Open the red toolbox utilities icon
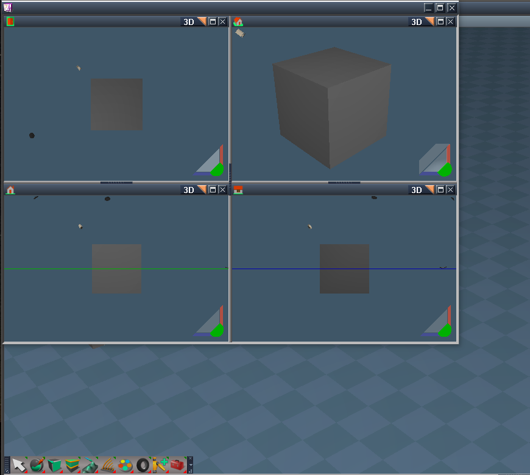 tap(178, 465)
